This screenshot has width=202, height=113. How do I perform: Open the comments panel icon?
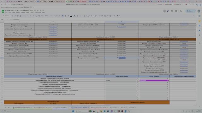[x=176, y=11]
